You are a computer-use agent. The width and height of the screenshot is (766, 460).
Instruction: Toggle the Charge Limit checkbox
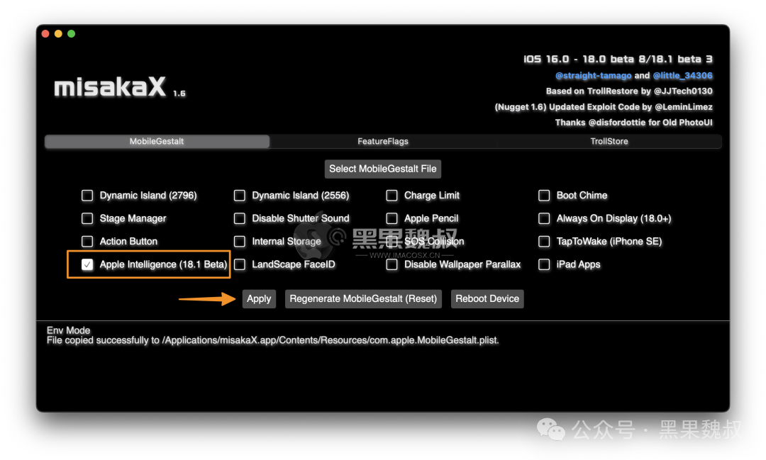tap(392, 196)
